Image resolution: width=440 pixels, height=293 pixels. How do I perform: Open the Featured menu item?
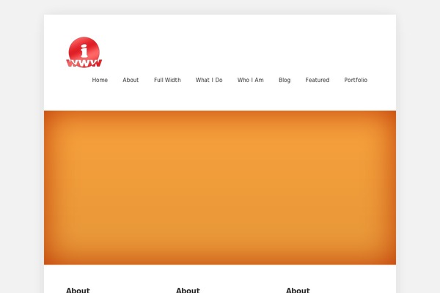[x=318, y=80]
